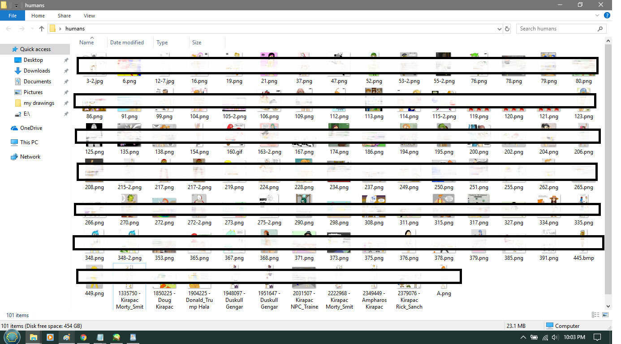Select the file 275-2.png
This screenshot has height=344, width=621.
pos(269,210)
